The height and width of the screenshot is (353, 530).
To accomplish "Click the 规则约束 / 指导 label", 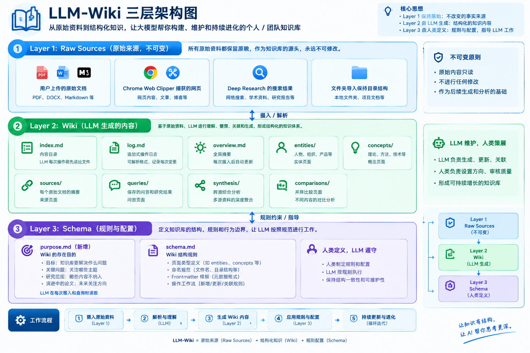I will pyautogui.click(x=279, y=218).
